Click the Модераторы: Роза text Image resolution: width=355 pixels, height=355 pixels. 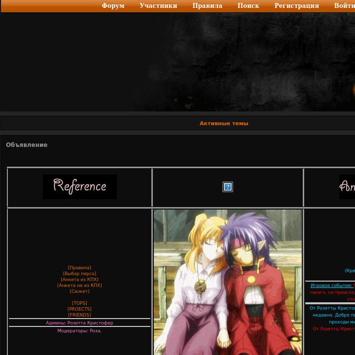point(79,331)
